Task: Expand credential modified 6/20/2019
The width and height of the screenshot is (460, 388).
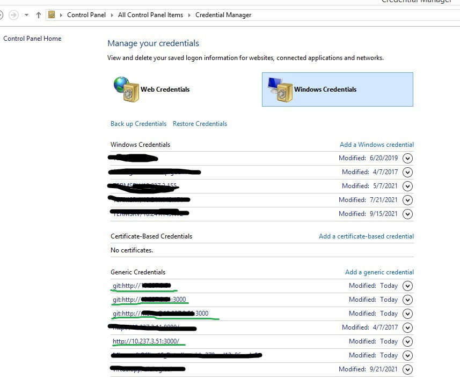Action: coord(407,158)
